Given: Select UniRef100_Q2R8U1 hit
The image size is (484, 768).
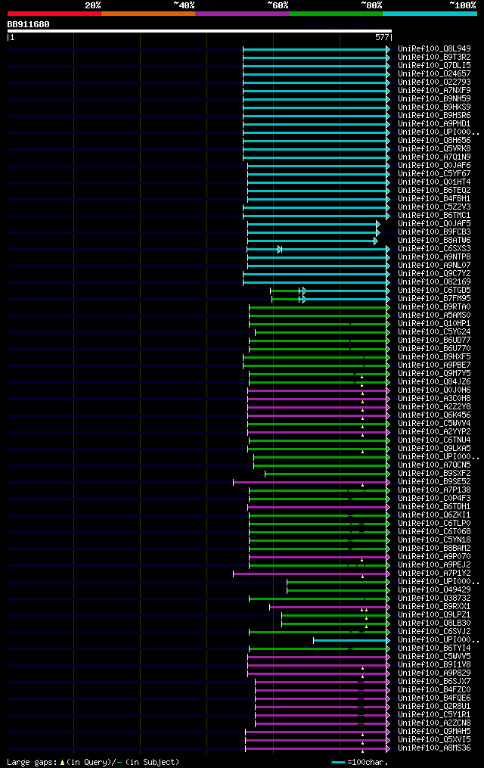Looking at the screenshot, I should point(434,707).
